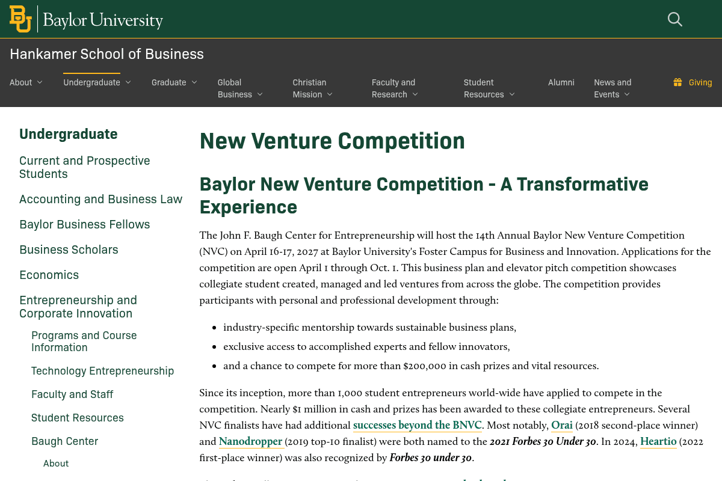The width and height of the screenshot is (722, 481).
Task: Open Faculty and Staff sidebar link
Action: coord(72,394)
